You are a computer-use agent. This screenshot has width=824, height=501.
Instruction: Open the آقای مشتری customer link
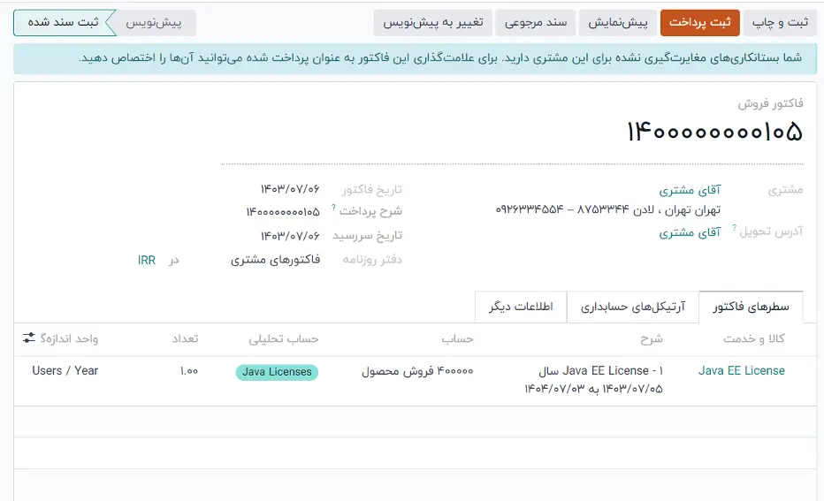tap(690, 190)
